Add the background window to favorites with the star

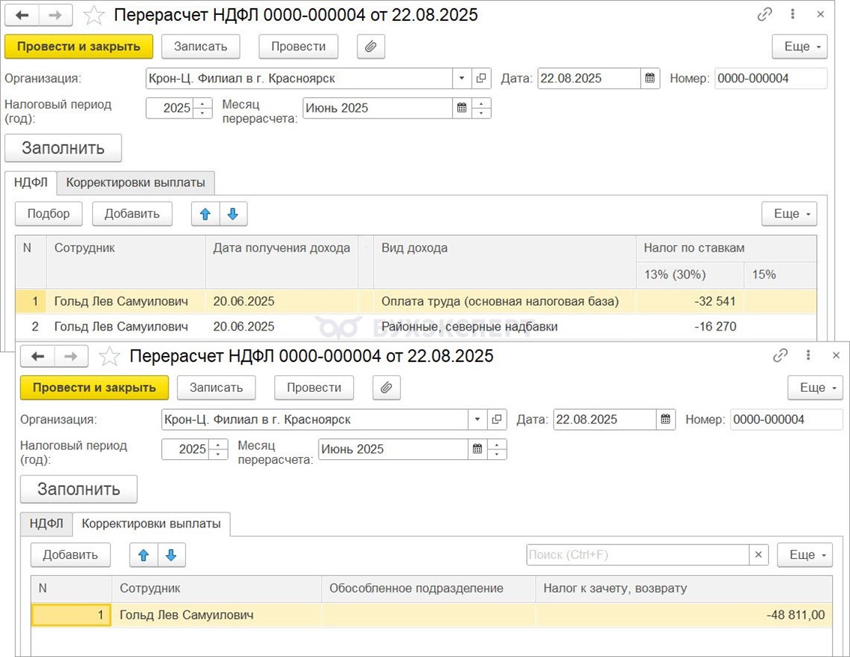tap(94, 15)
